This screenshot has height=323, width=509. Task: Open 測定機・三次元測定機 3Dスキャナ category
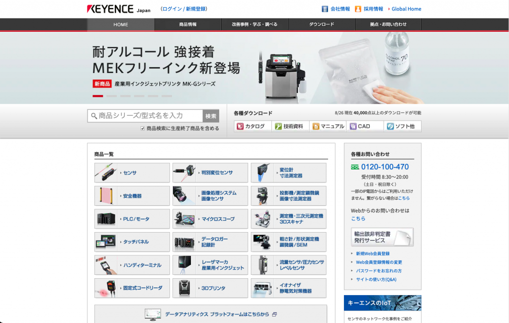pos(289,219)
